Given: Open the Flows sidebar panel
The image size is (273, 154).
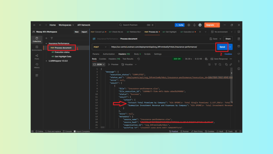Looking at the screenshot, I should (x=37, y=57).
